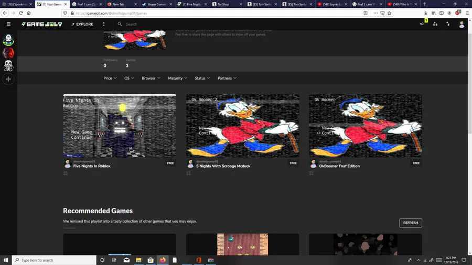Open the OkBoomer Fnaf Edition title link
This screenshot has width=472, height=265.
(x=339, y=166)
